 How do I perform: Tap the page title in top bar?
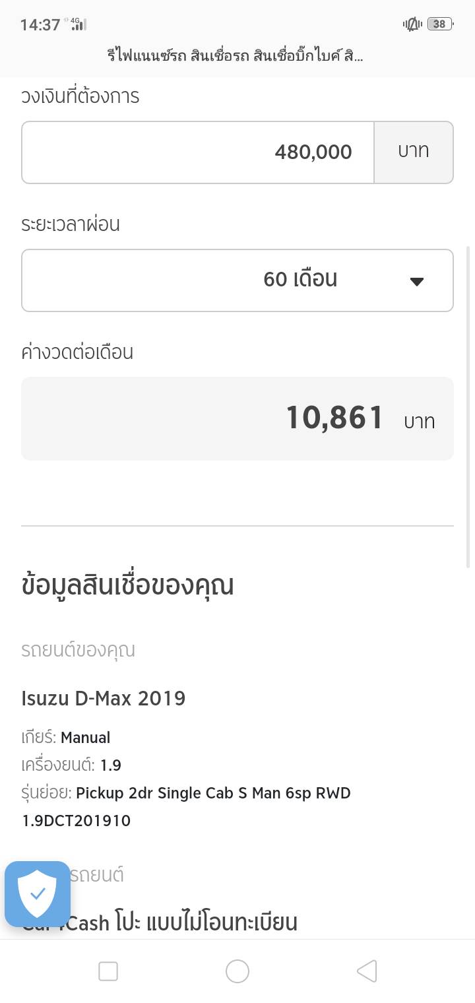(236, 55)
